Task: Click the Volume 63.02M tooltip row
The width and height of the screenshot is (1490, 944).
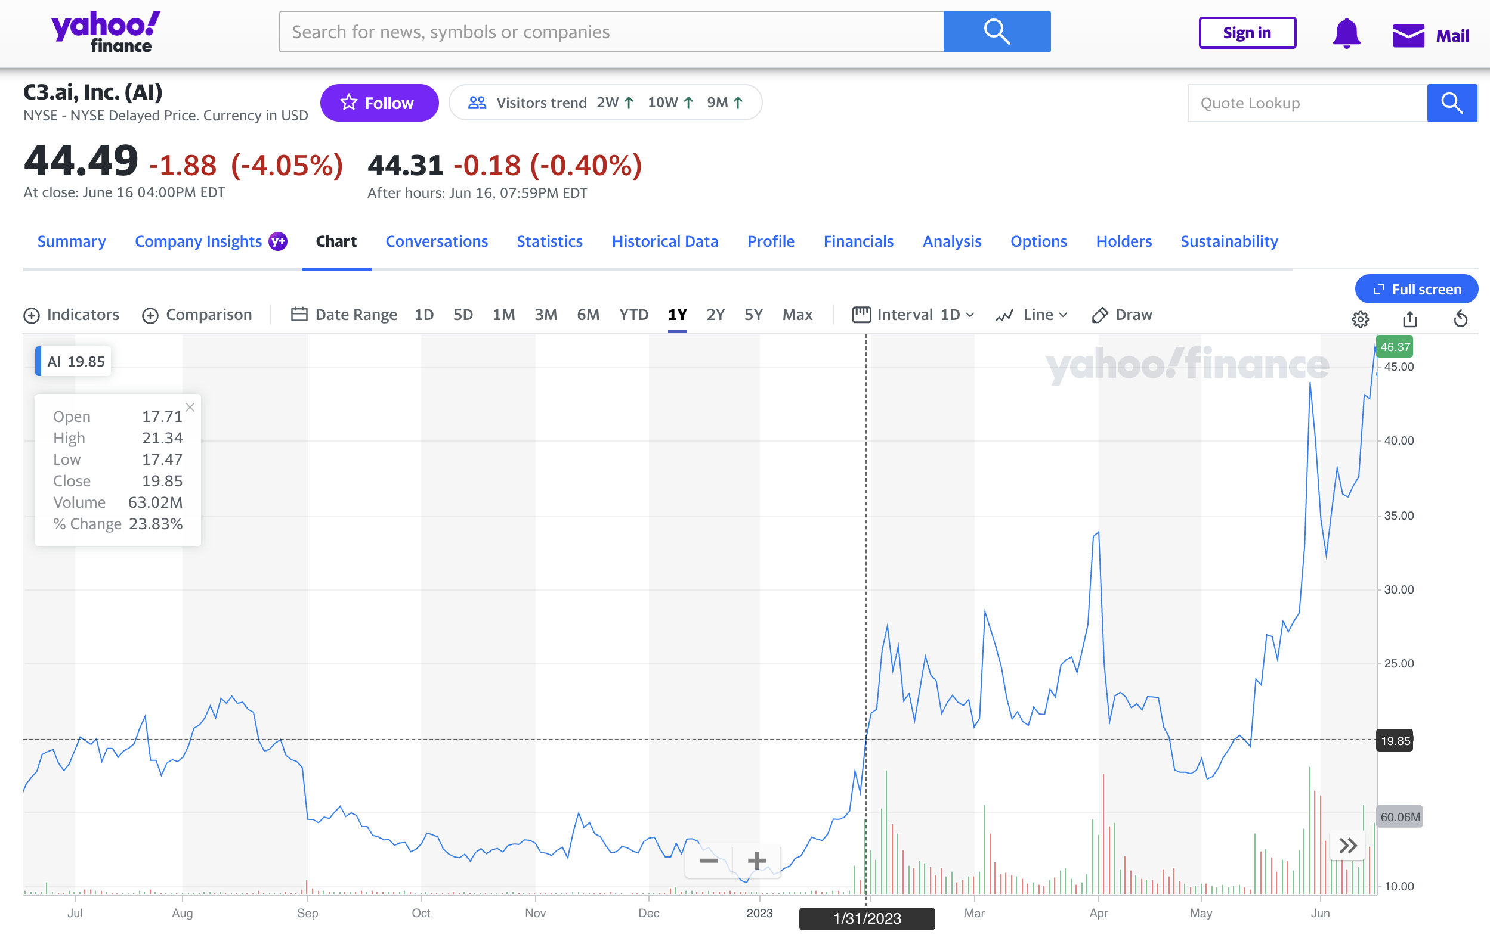Action: click(x=118, y=502)
